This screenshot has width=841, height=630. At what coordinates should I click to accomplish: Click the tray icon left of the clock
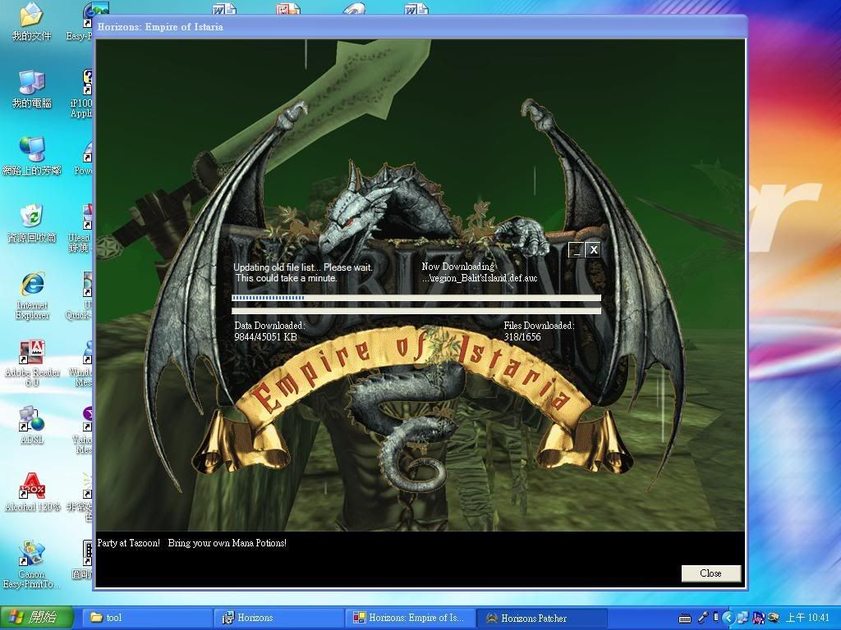point(773,618)
